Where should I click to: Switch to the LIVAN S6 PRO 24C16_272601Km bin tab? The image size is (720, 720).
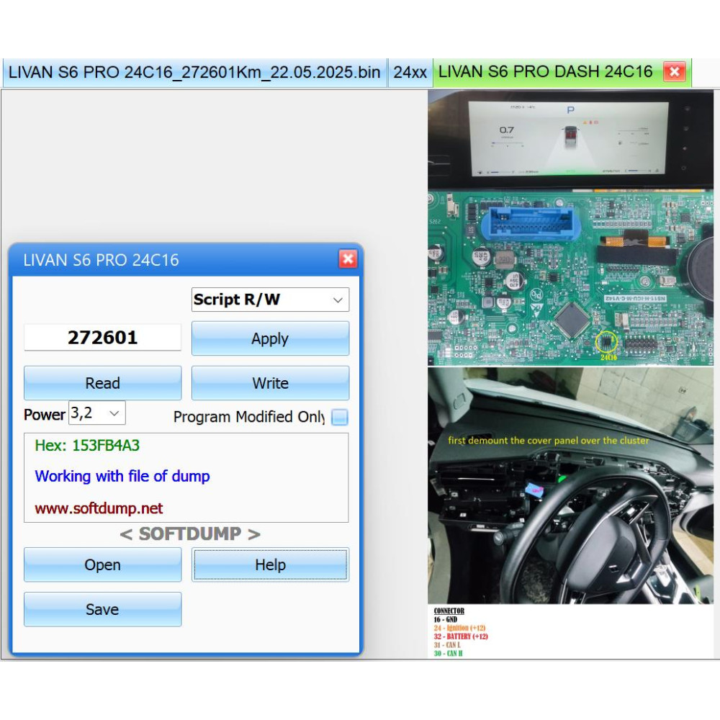194,72
